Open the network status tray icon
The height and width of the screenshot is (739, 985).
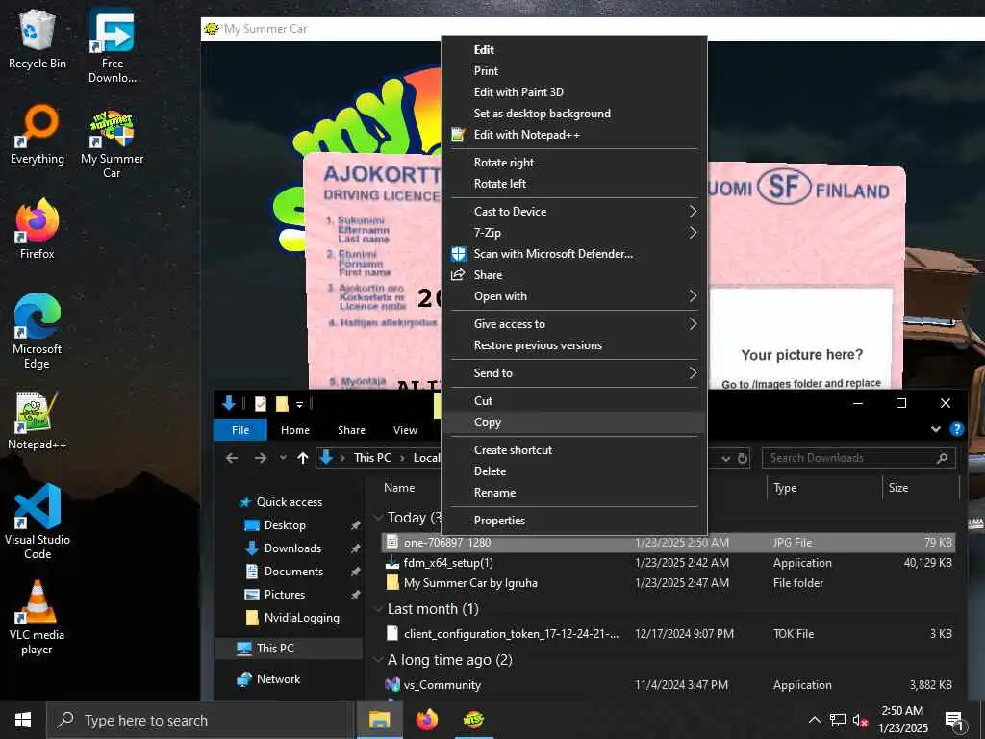click(838, 720)
